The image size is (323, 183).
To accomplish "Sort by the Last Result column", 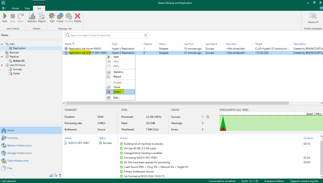I will tap(211, 44).
